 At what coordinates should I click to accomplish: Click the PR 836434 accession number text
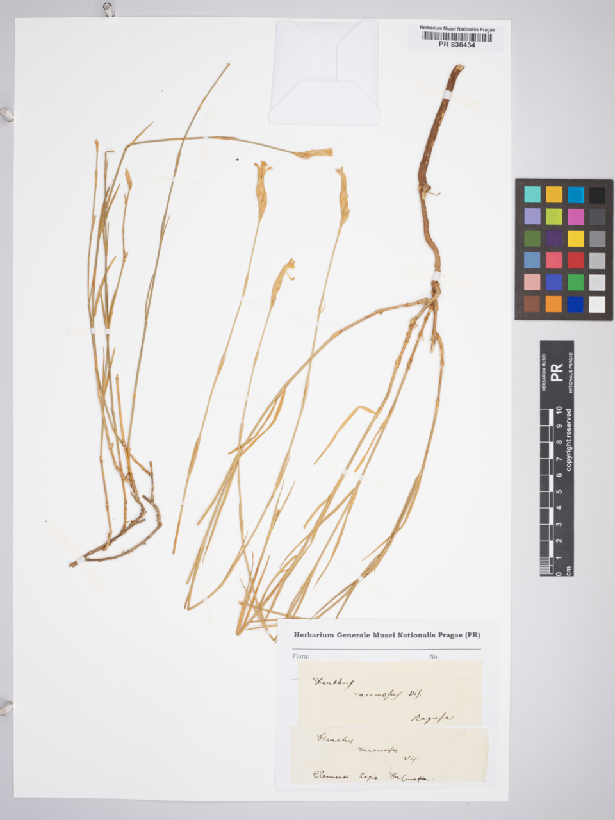click(457, 45)
